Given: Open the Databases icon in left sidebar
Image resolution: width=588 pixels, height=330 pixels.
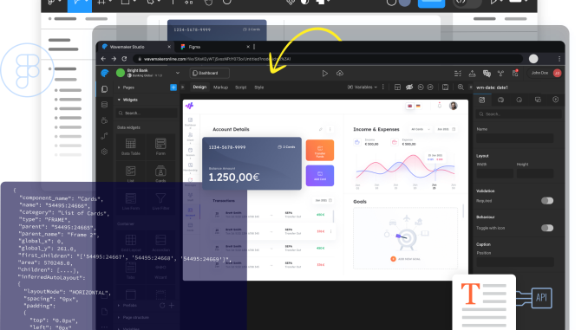Looking at the screenshot, I should [105, 105].
